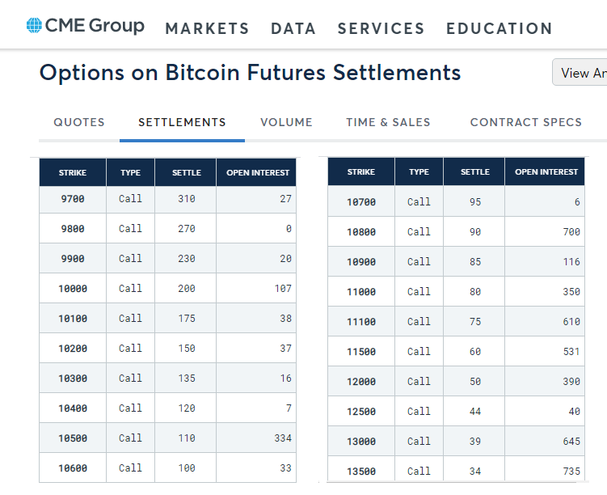Select the SETTLEMENTS tab

click(x=182, y=122)
